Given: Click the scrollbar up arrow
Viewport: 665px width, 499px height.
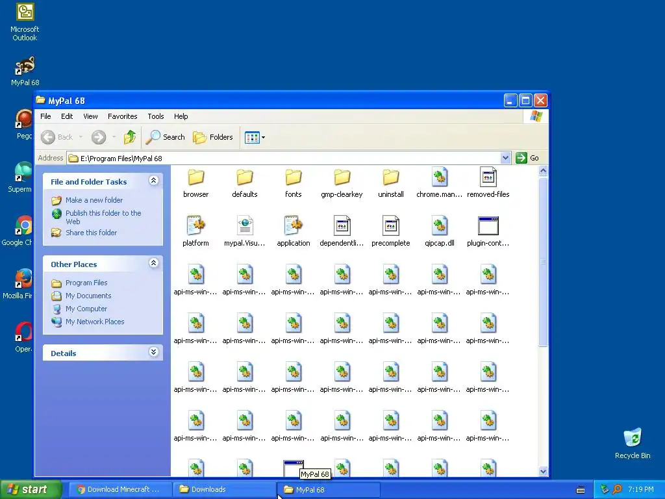Looking at the screenshot, I should click(x=543, y=171).
